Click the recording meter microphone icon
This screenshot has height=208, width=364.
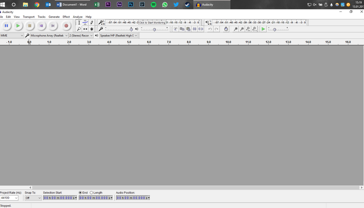click(101, 22)
